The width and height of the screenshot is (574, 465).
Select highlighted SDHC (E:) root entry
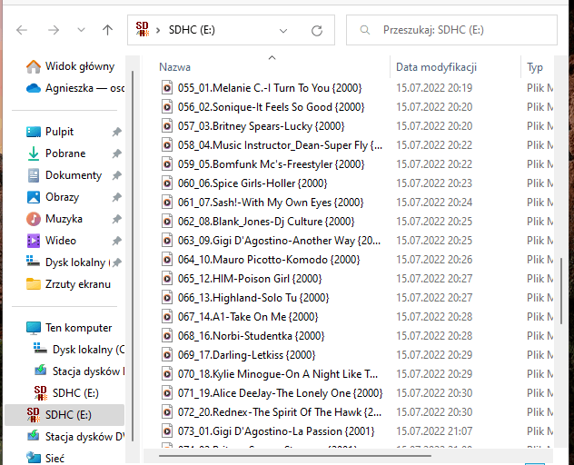64,415
